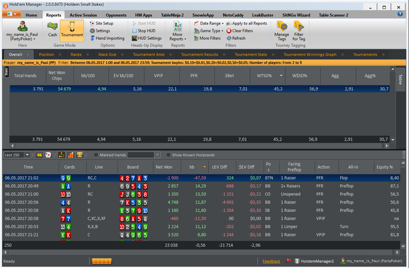Open the vertical Stats side tab
The image size is (409, 268).
point(6,71)
